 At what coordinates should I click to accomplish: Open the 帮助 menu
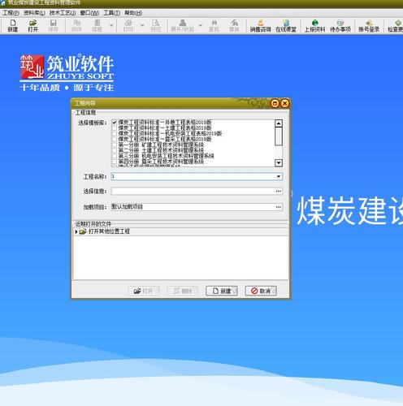[x=133, y=13]
